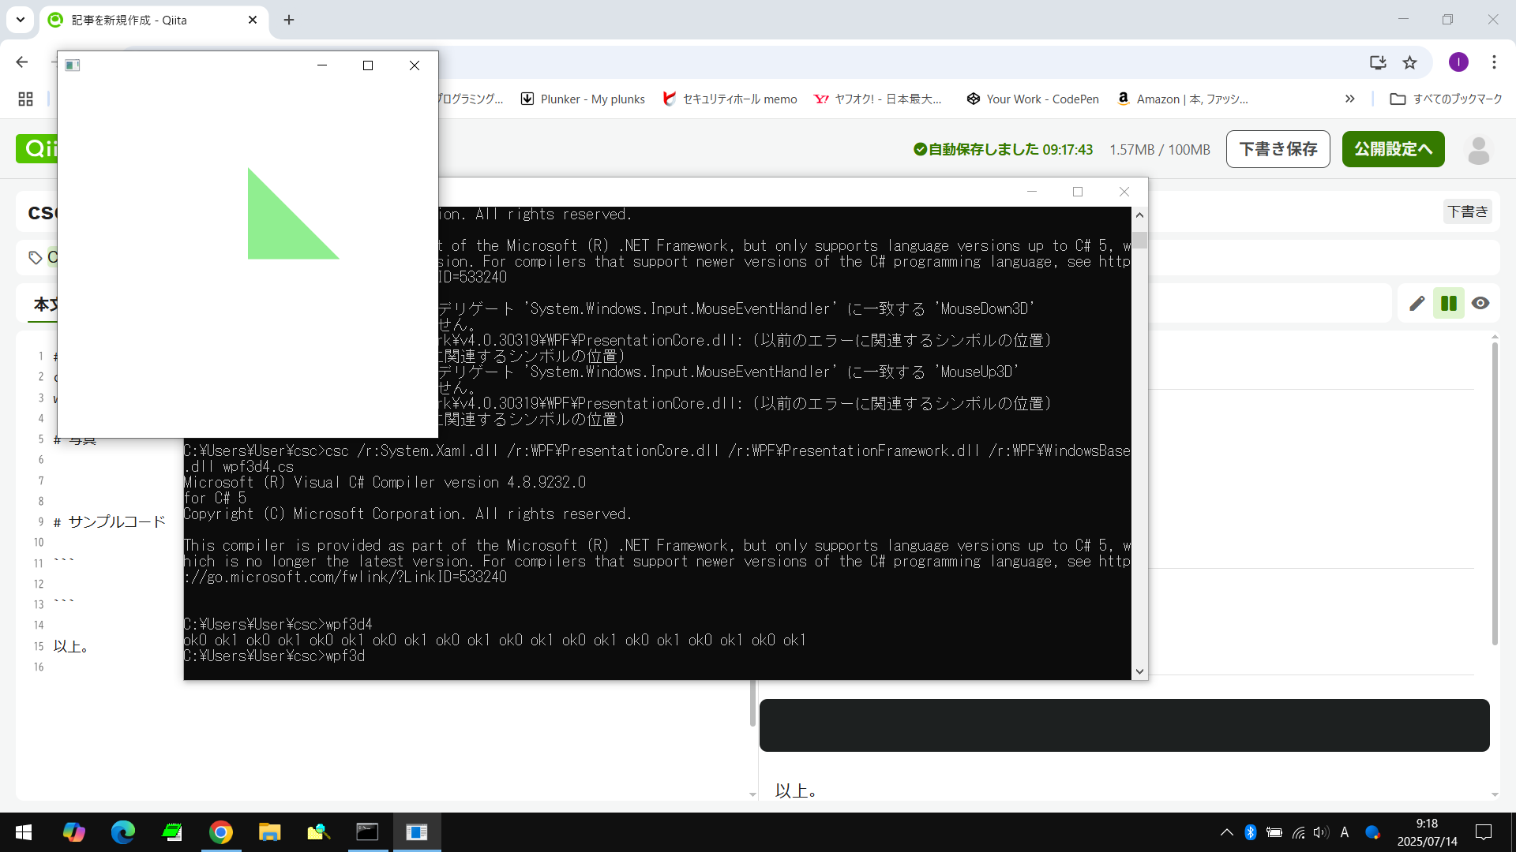
Task: Open the Chrome three-dot menu
Action: (x=1494, y=62)
